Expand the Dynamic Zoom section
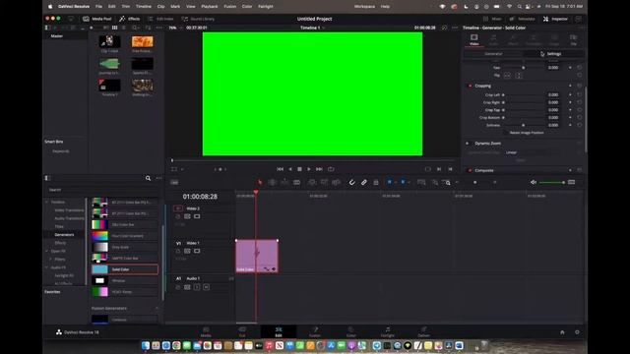 488,144
